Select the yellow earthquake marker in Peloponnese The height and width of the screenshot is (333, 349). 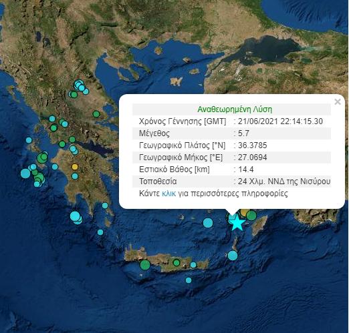coord(75,167)
